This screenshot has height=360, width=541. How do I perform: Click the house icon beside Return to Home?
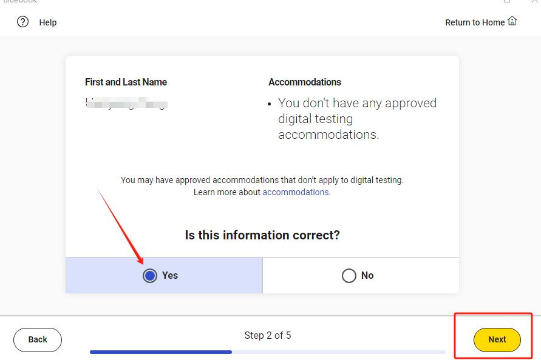tap(512, 21)
